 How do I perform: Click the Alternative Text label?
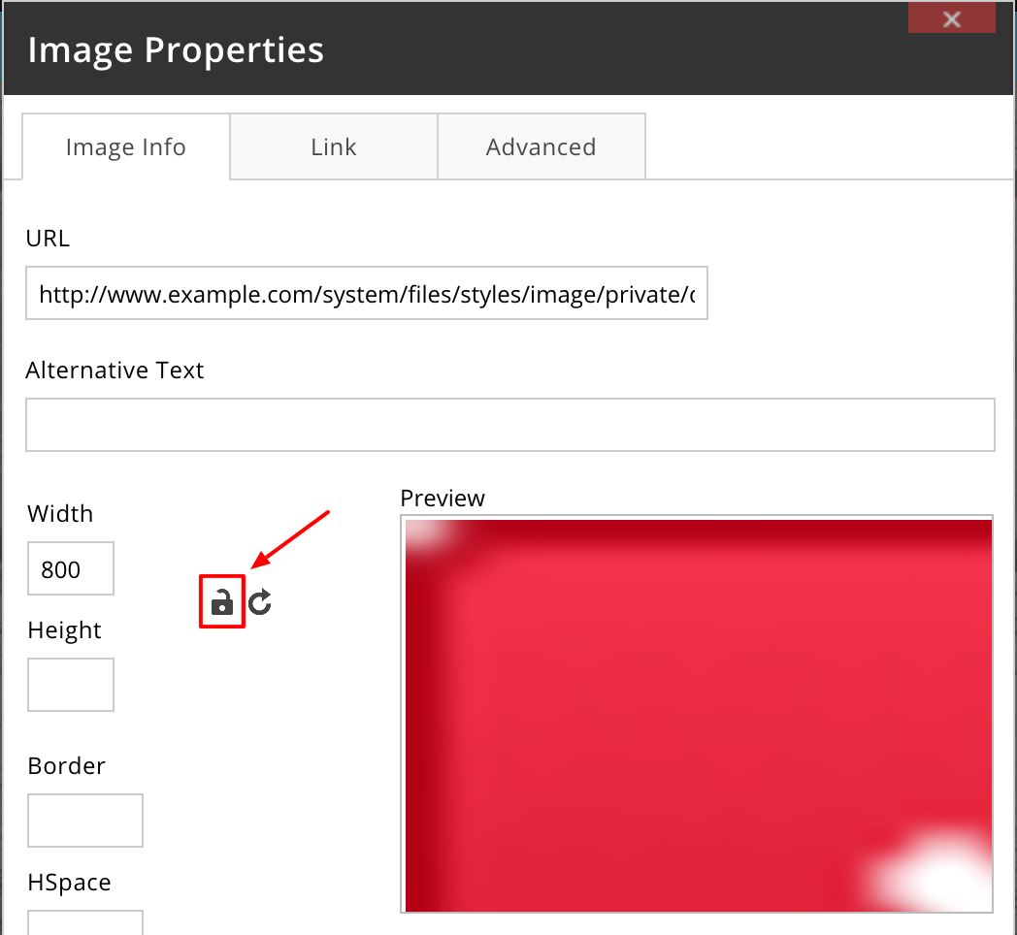(115, 370)
